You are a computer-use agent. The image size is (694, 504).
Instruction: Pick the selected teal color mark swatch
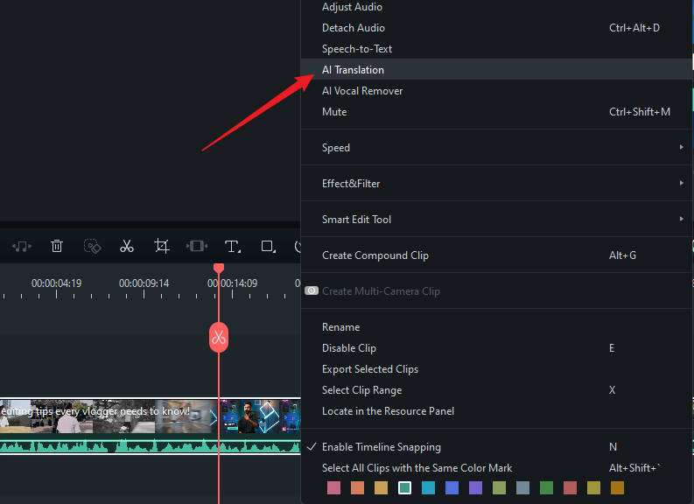tap(404, 487)
